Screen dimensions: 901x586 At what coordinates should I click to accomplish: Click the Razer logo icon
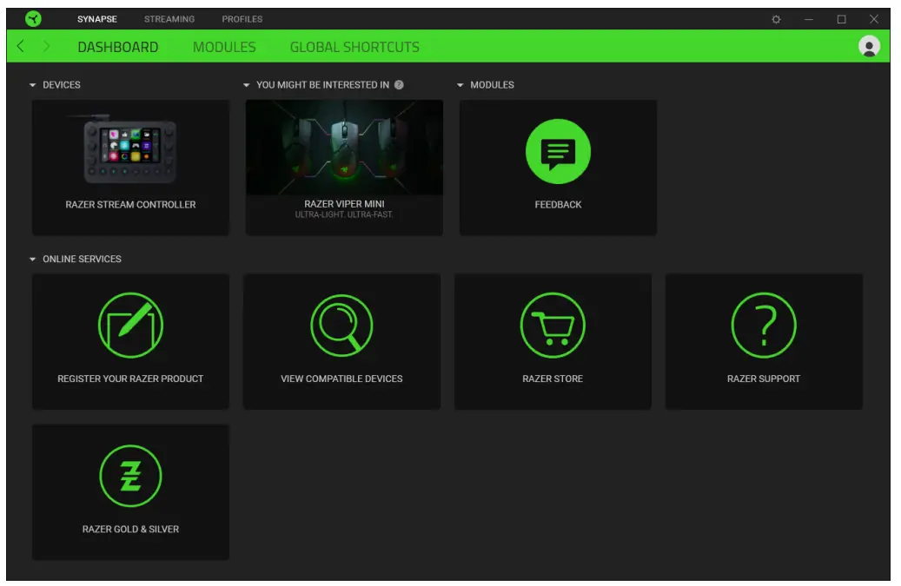[x=33, y=19]
